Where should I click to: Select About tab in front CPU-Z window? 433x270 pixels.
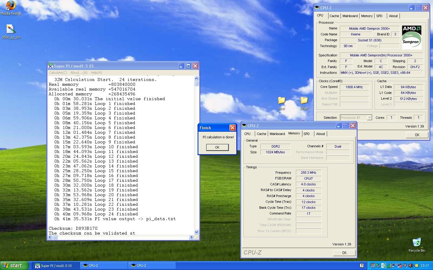pos(321,134)
